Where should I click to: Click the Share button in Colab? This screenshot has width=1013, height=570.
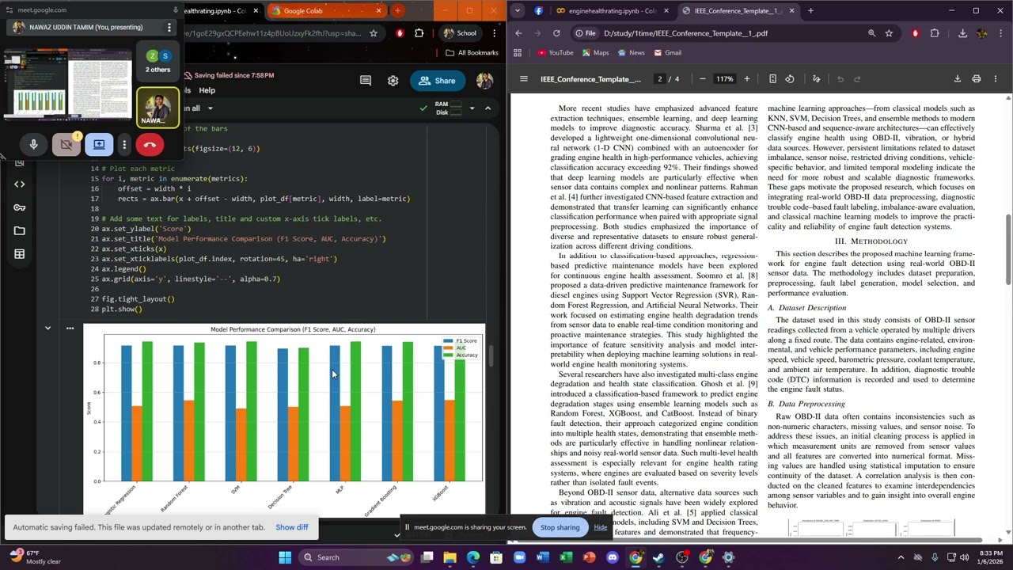438,81
